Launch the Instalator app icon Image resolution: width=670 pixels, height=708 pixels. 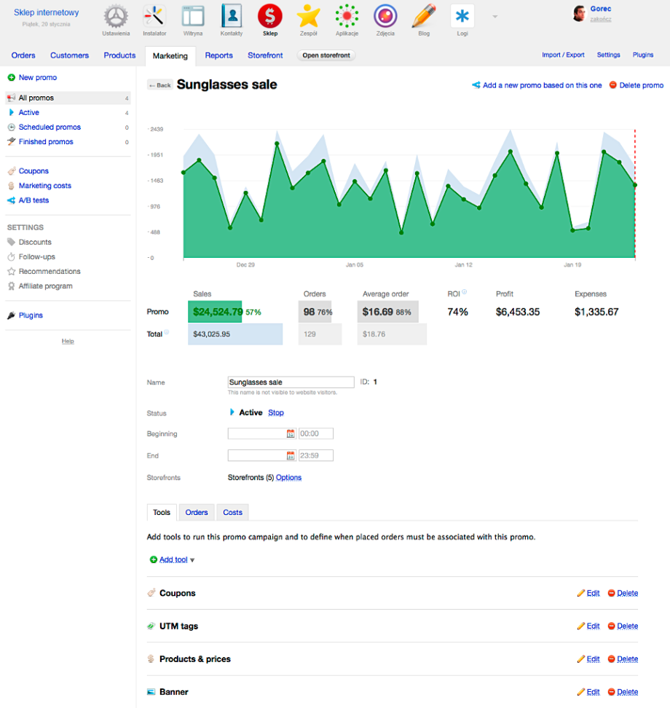click(x=154, y=17)
